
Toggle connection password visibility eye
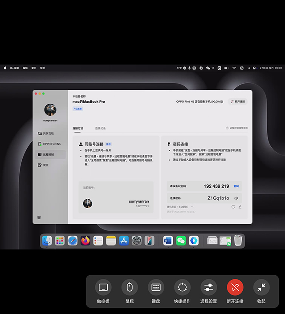point(236,198)
